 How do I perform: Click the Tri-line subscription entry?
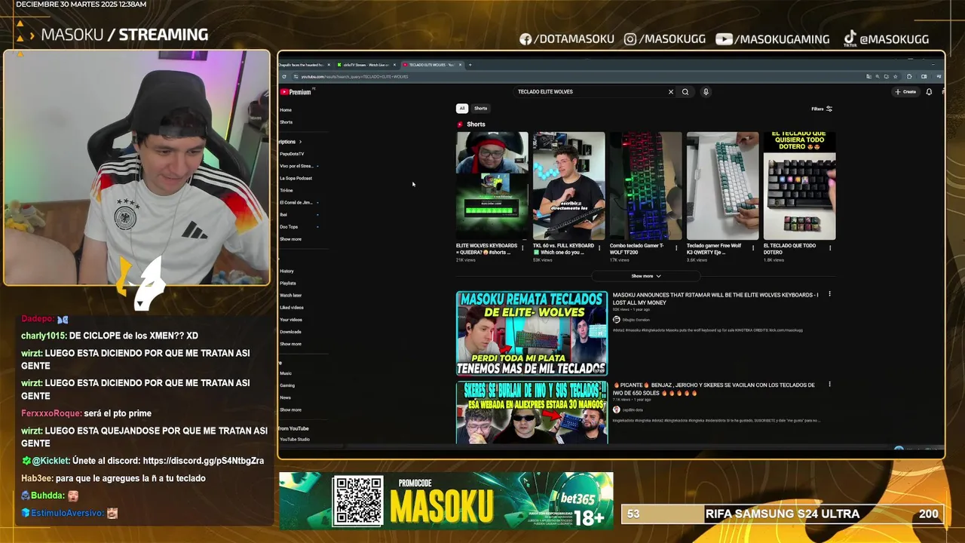[286, 190]
